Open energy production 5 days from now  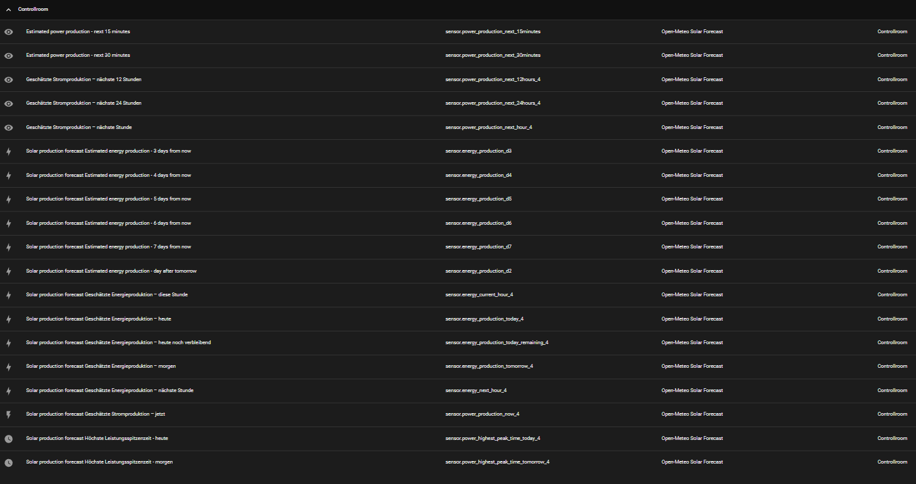pyautogui.click(x=109, y=199)
